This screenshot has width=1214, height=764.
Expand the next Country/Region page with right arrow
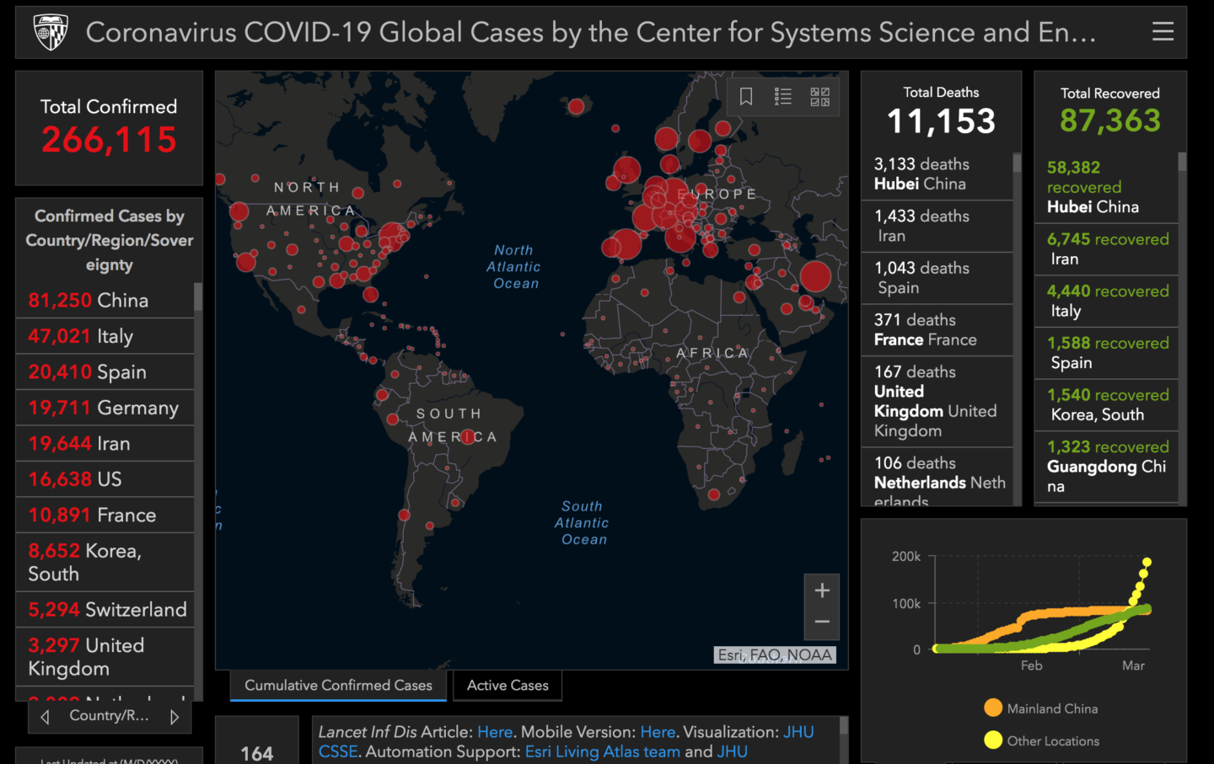coord(174,715)
